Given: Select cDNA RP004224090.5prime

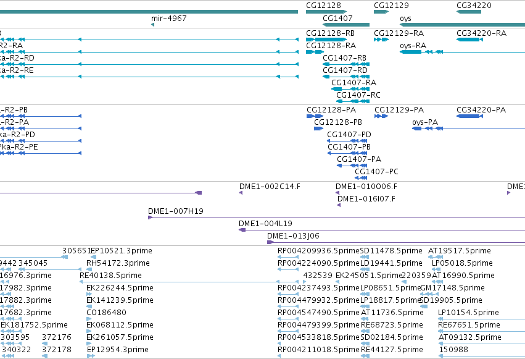Looking at the screenshot, I should click(318, 263).
